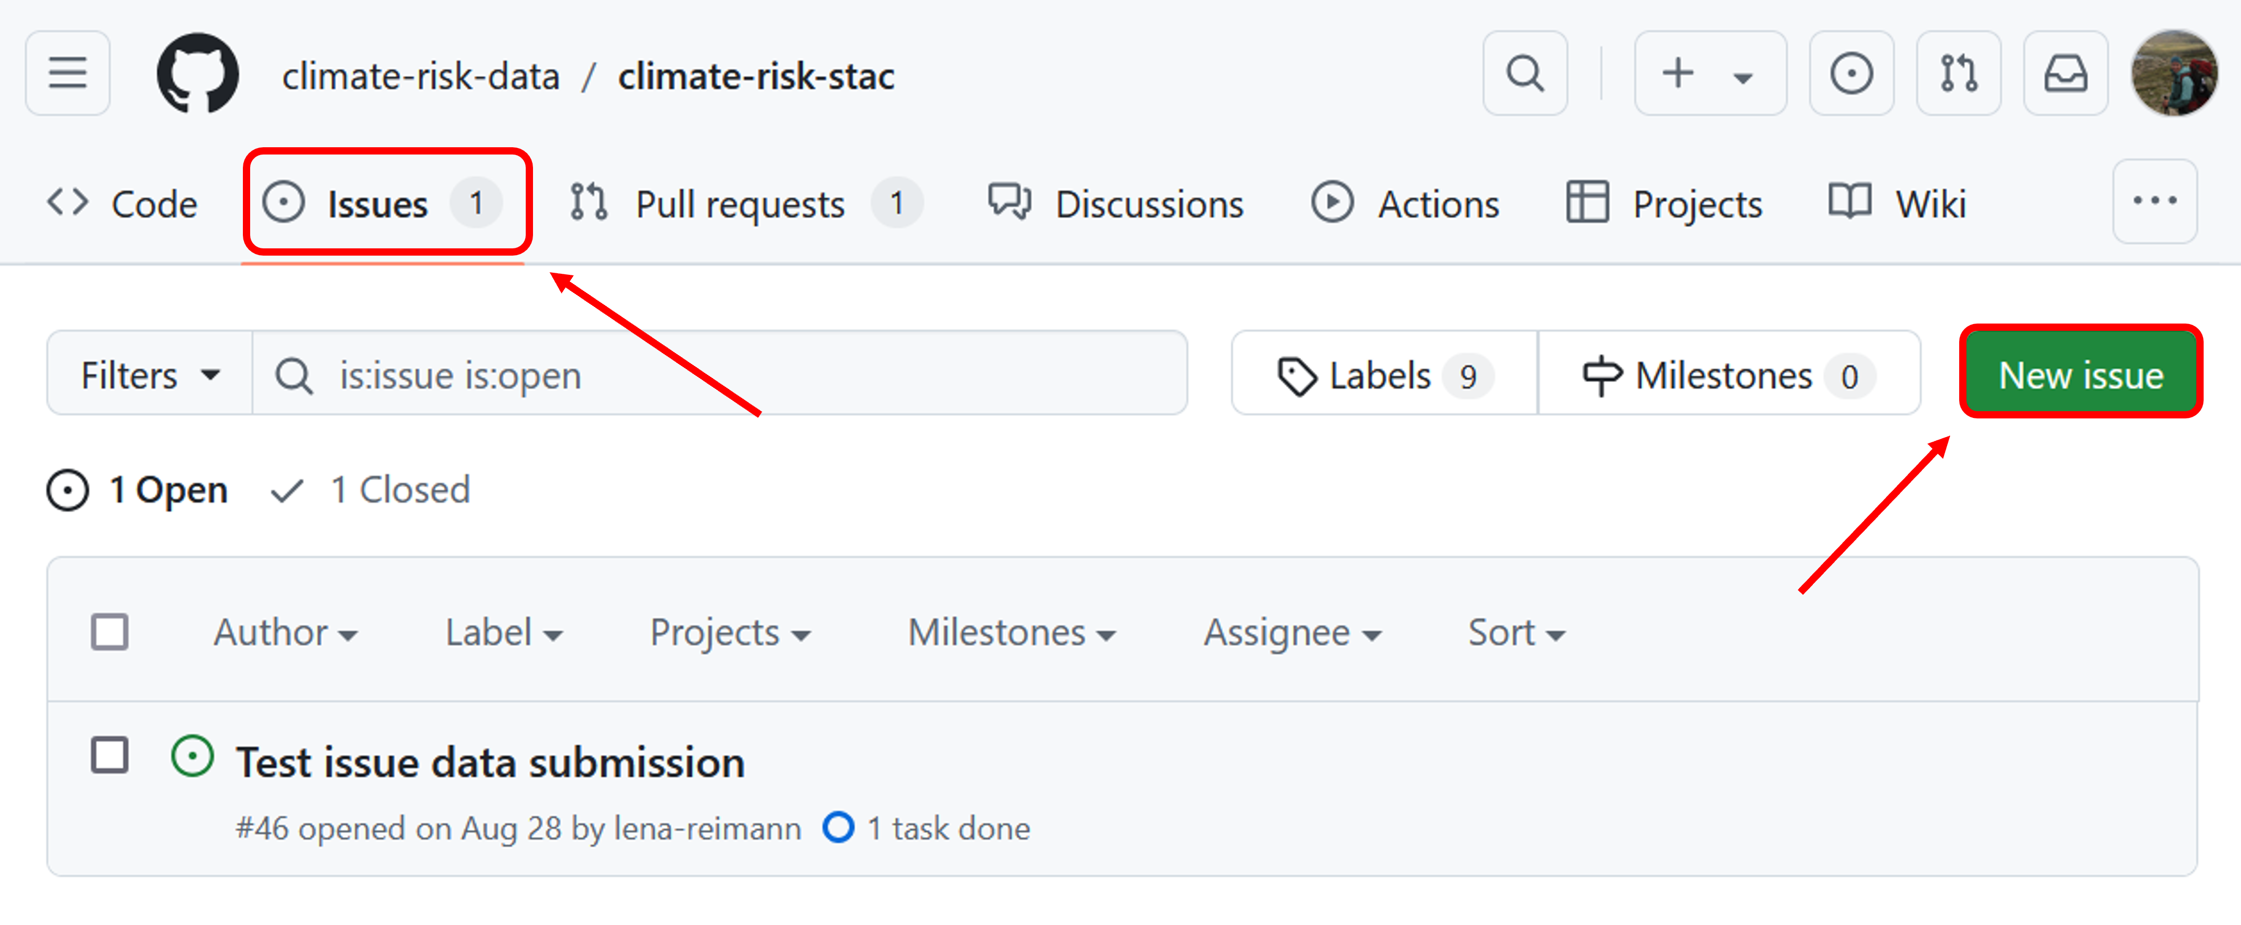Open the notifications inbox icon
The image size is (2241, 925).
tap(2065, 73)
